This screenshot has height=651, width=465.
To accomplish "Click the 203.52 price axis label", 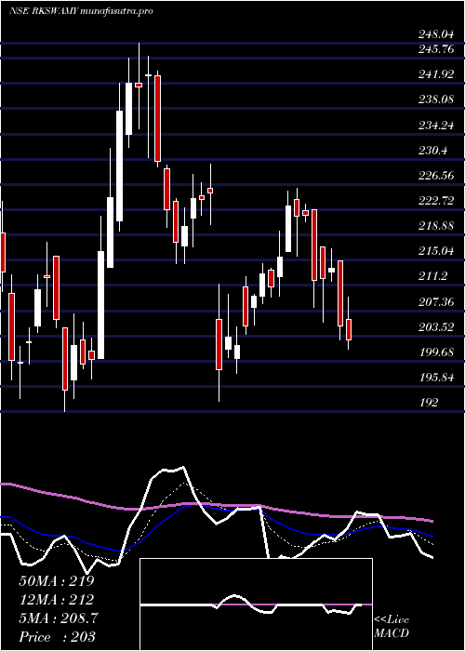I will coord(436,327).
